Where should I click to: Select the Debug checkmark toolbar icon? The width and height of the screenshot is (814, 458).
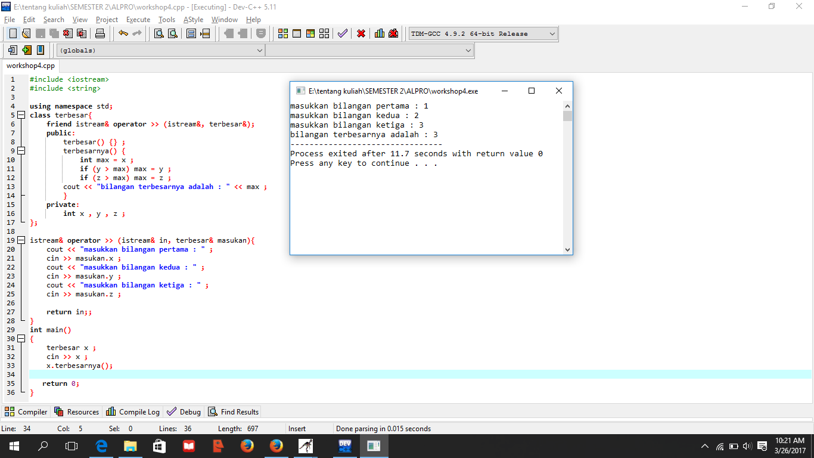pos(342,33)
